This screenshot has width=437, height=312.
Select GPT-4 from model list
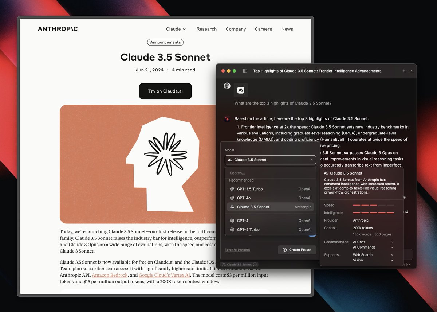(270, 221)
